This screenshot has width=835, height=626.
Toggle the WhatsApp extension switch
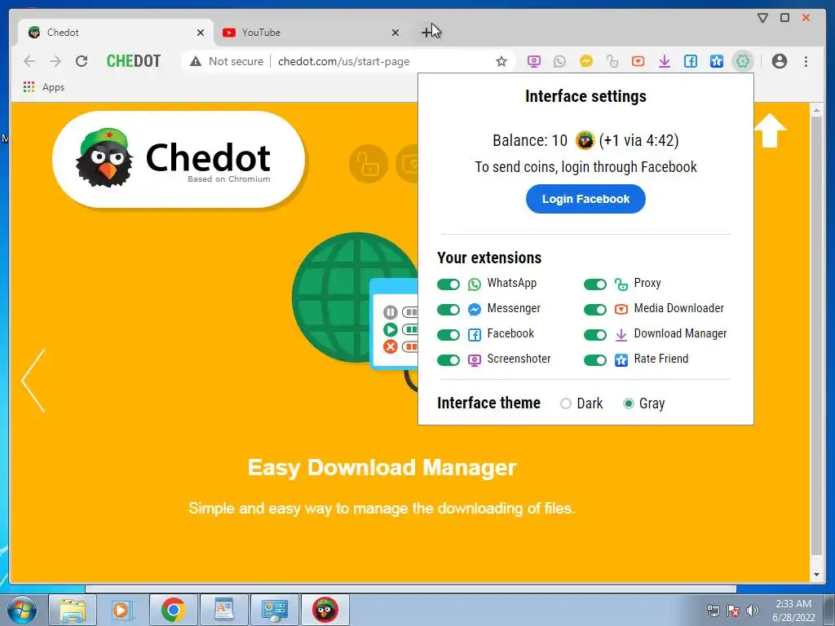pyautogui.click(x=448, y=284)
